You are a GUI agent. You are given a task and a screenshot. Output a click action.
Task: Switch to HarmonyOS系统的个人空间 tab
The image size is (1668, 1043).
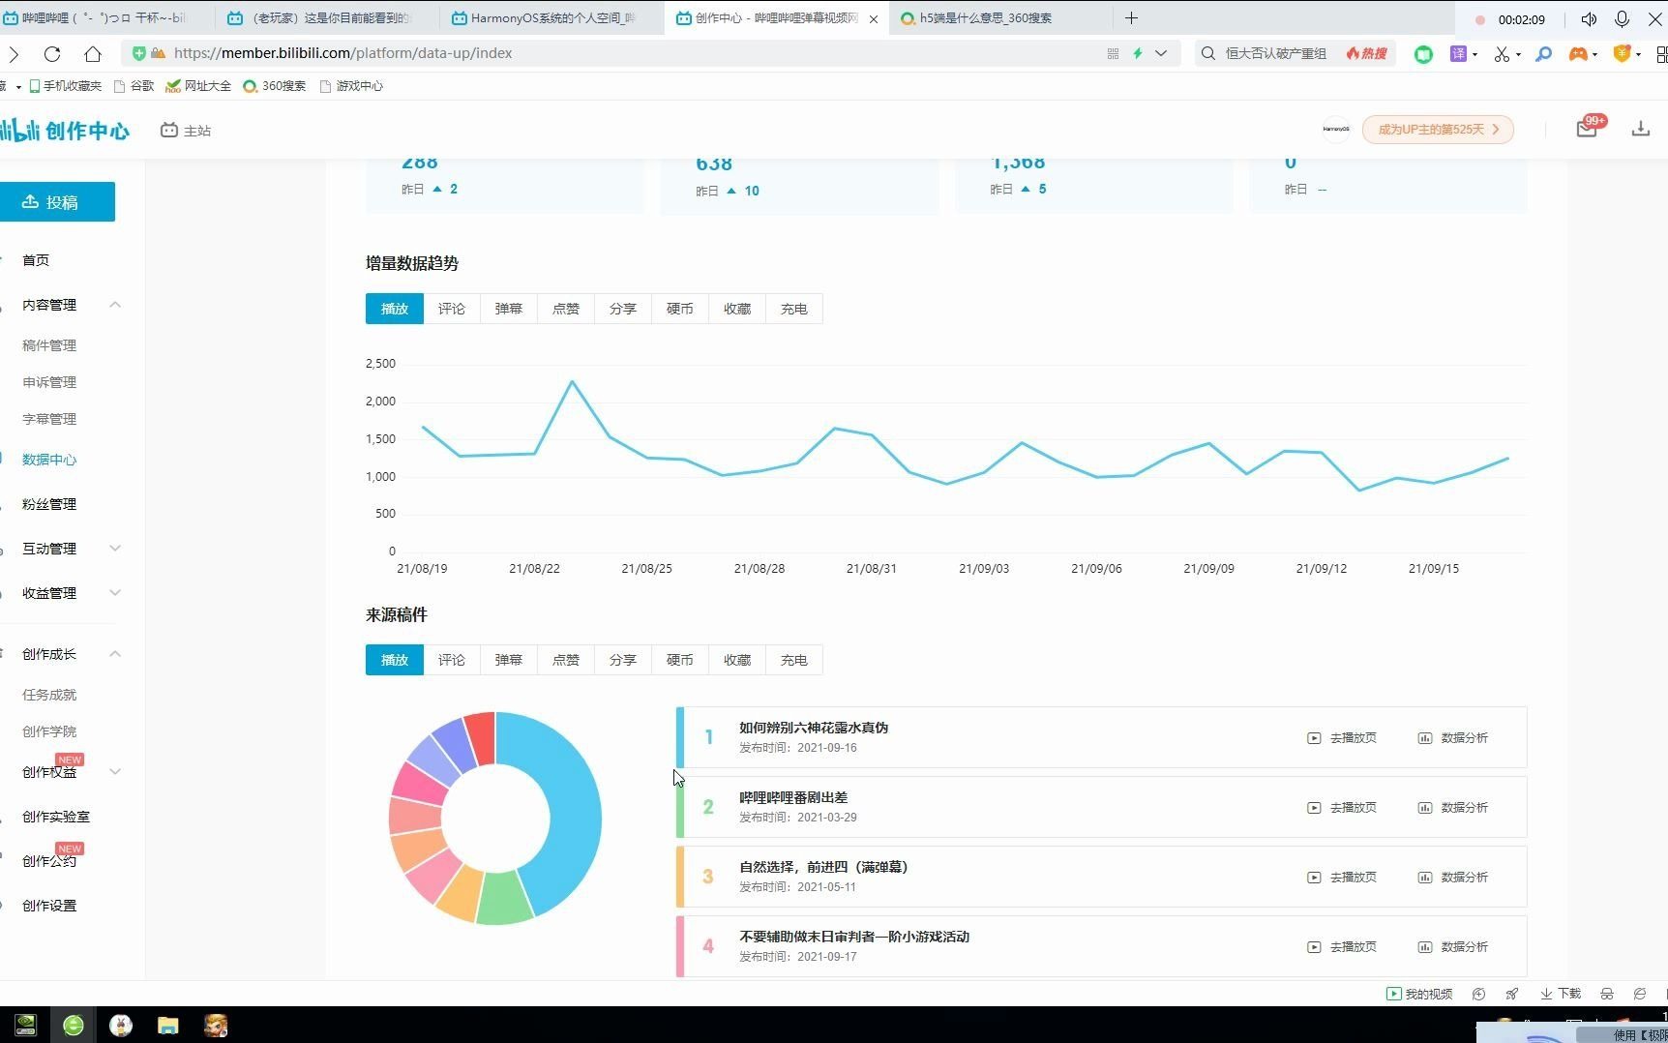pos(551,17)
